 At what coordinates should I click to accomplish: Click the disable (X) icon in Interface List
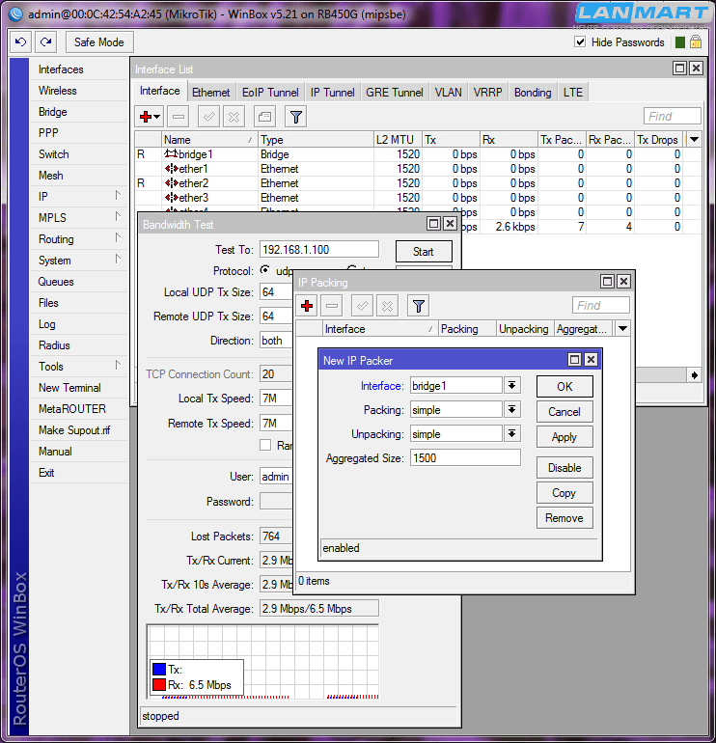(234, 117)
